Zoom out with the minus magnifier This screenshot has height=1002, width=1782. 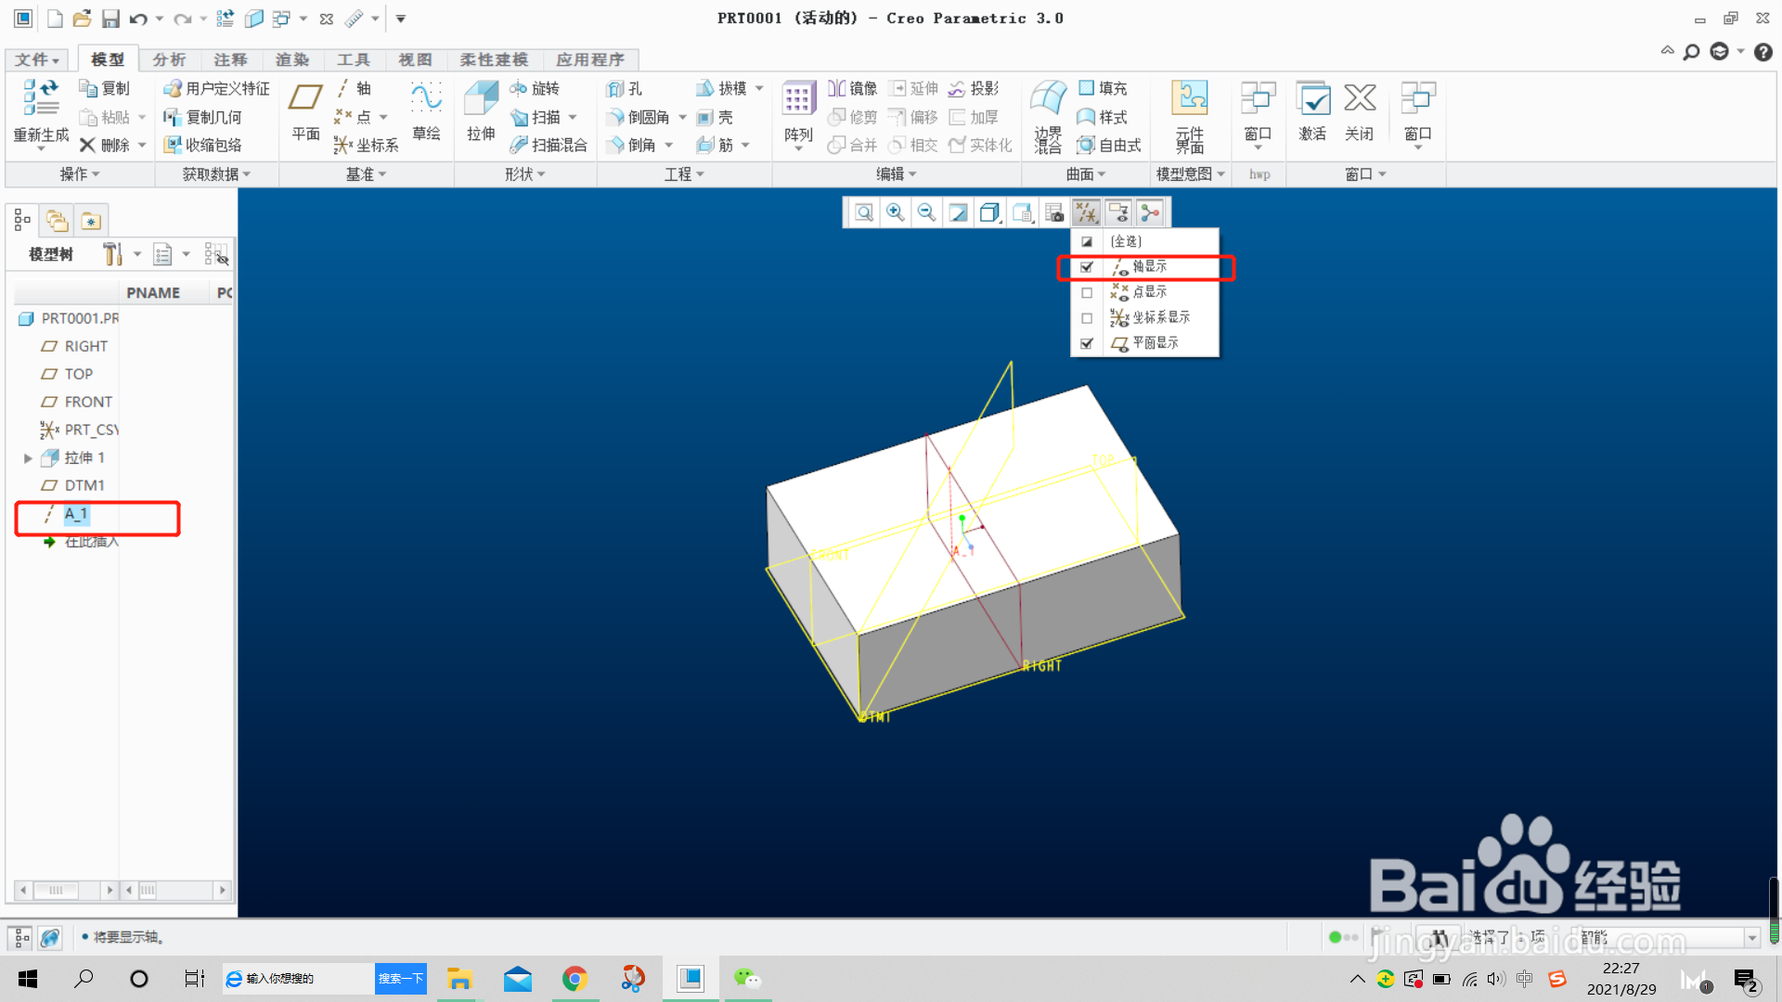926,213
